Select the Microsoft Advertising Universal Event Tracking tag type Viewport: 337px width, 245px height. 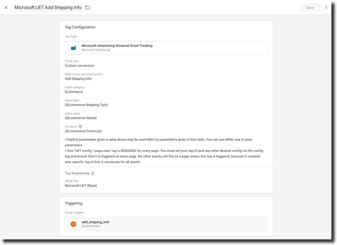tap(117, 46)
